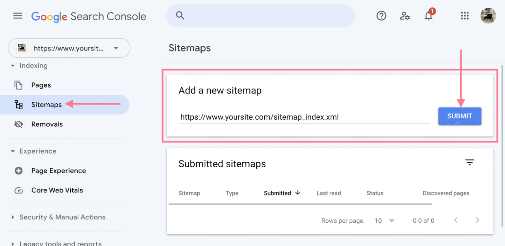
Task: Open the Google apps grid
Action: (465, 16)
